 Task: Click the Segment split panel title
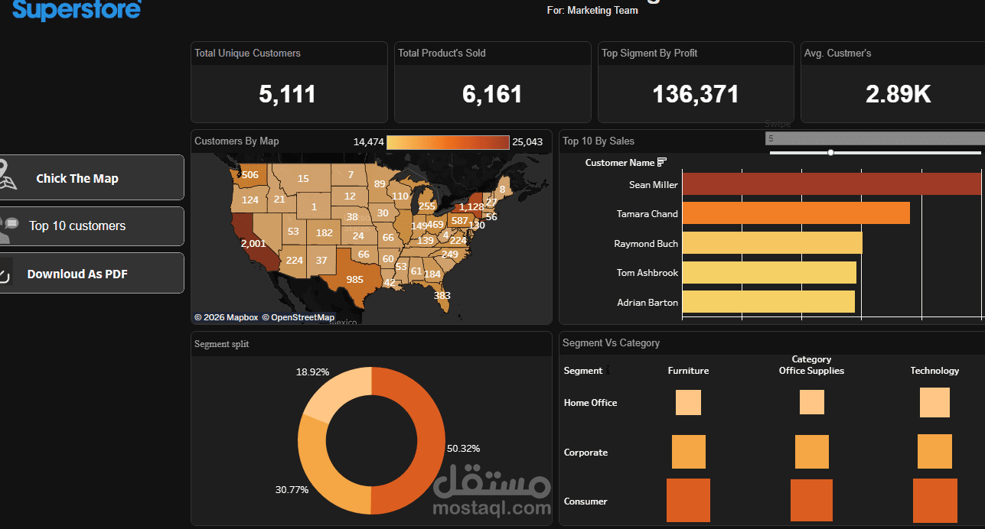click(x=221, y=344)
